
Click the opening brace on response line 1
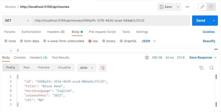click(x=18, y=77)
